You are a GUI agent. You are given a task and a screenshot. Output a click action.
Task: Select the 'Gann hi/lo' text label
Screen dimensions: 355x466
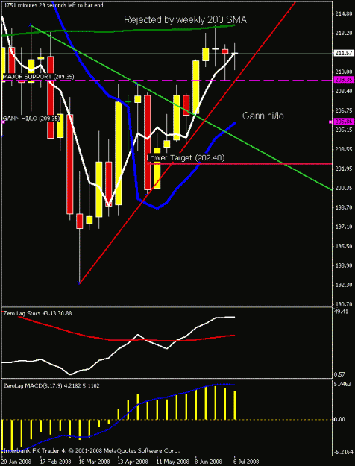tap(263, 116)
